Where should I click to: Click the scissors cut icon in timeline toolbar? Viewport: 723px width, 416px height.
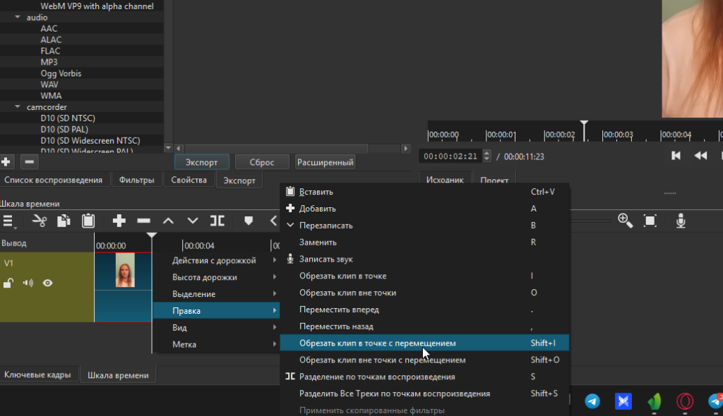40,221
